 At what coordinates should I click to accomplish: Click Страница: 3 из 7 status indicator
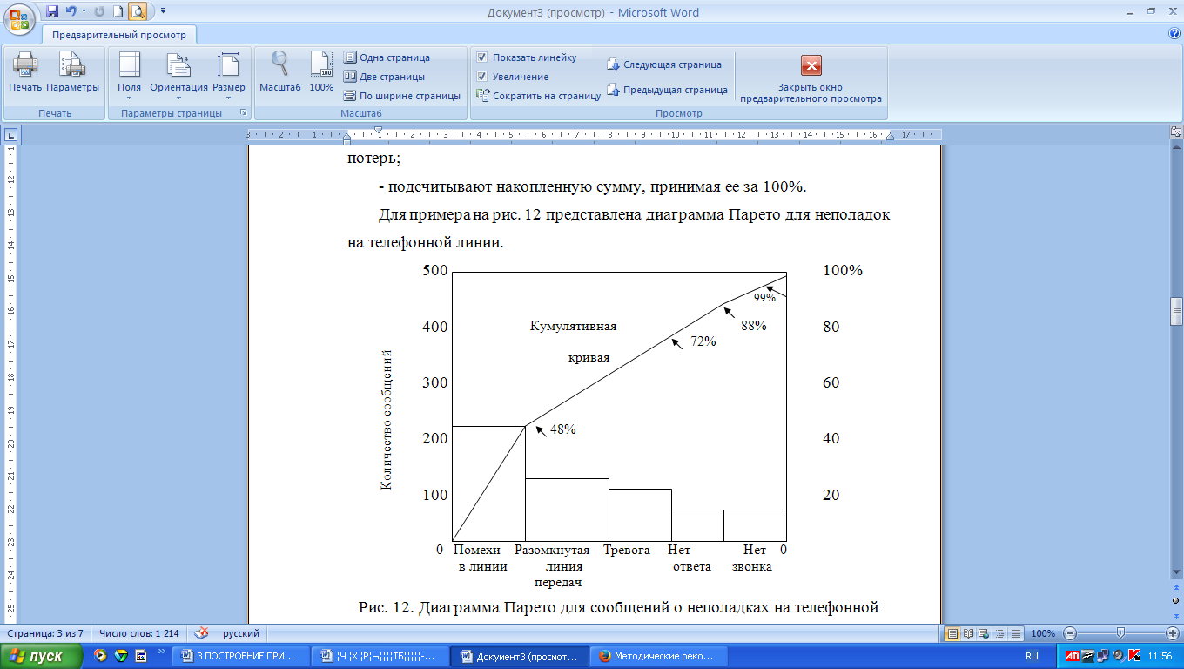click(x=45, y=633)
